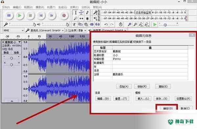
Task: Collapse the track with the bottom arrow button
Action: point(12,101)
